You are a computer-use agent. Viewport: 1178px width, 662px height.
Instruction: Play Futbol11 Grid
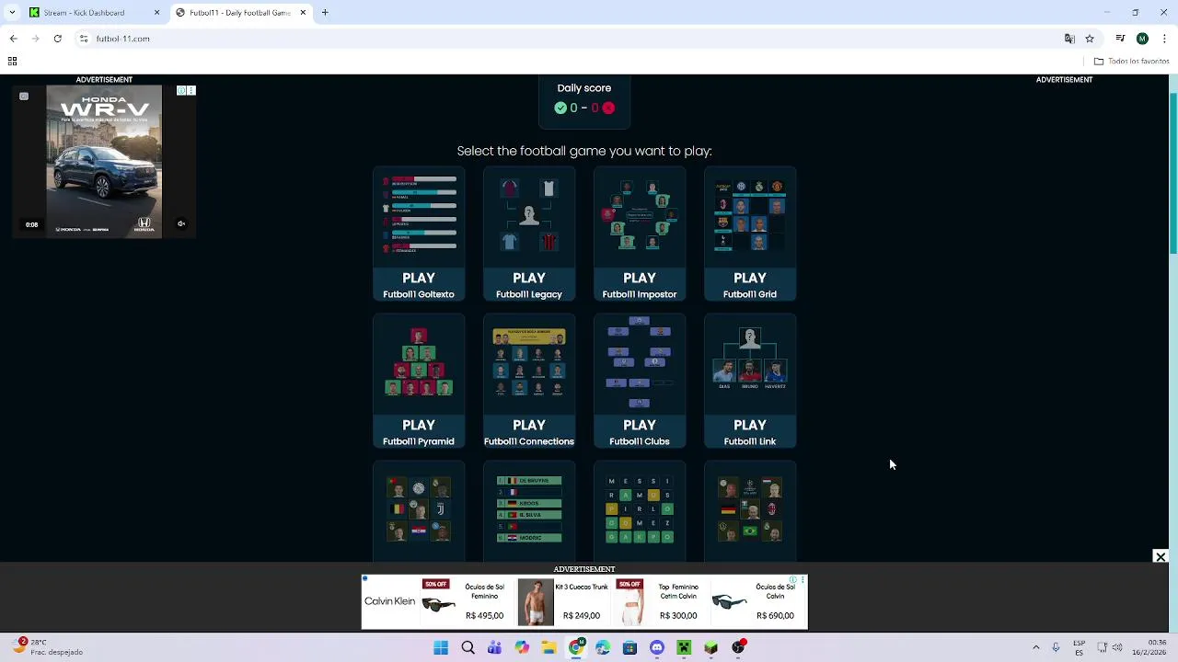click(750, 234)
